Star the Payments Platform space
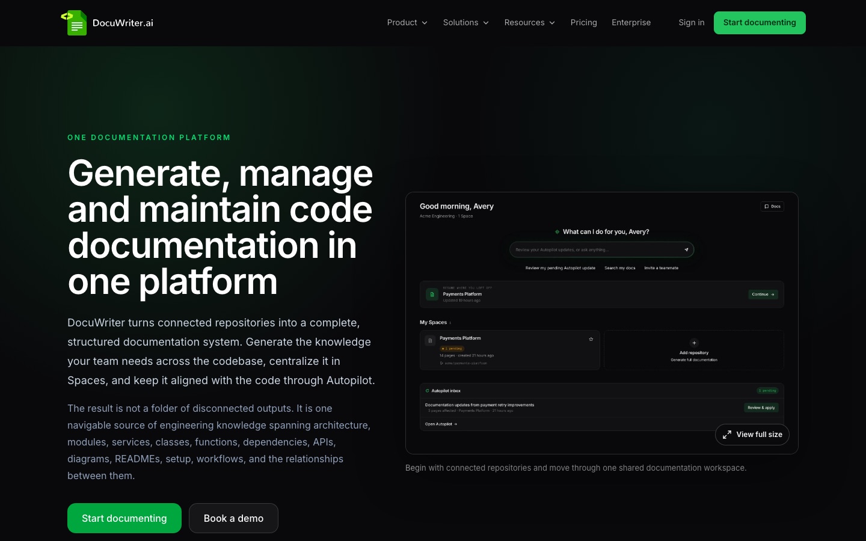The width and height of the screenshot is (866, 541). [591, 339]
